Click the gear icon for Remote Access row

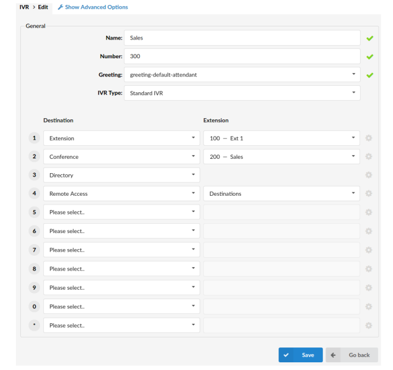[369, 194]
